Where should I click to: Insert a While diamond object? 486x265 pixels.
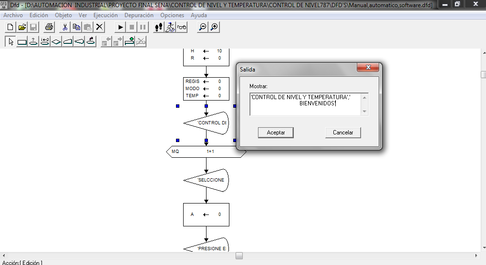(56, 41)
